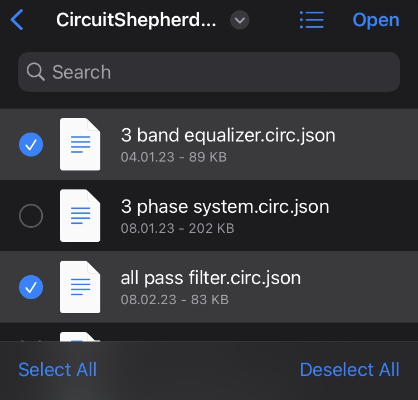Go back using the left chevron arrow
The image size is (418, 400).
click(x=17, y=20)
